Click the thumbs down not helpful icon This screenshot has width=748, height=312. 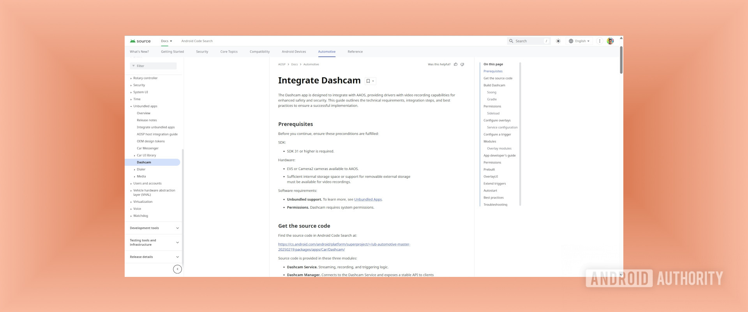[462, 64]
